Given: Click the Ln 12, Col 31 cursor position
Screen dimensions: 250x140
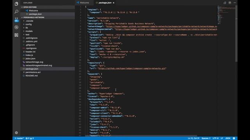Looking at the screenshot, I should click(193, 138).
